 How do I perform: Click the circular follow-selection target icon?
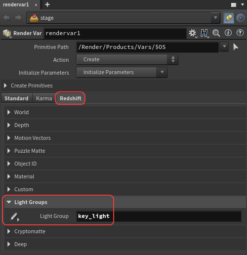coord(241,18)
